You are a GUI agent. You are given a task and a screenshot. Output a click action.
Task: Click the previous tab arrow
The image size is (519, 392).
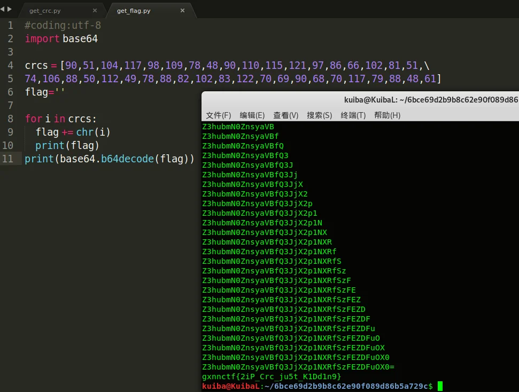point(3,9)
